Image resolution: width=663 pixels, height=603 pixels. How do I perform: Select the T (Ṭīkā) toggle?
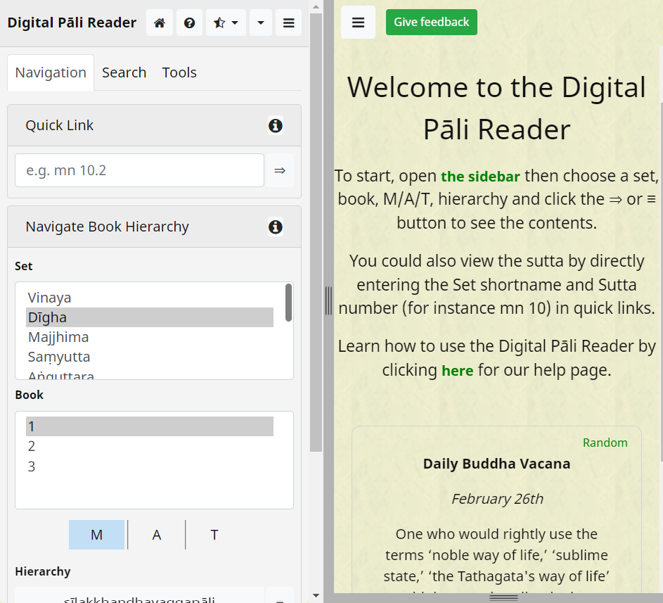pos(214,535)
